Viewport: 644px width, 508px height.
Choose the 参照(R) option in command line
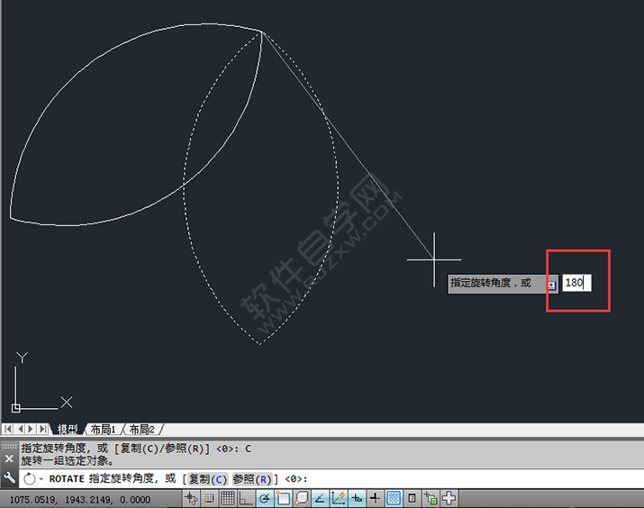coord(252,479)
